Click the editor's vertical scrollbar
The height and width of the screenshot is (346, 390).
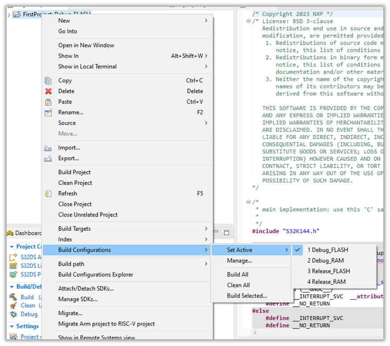(x=386, y=134)
